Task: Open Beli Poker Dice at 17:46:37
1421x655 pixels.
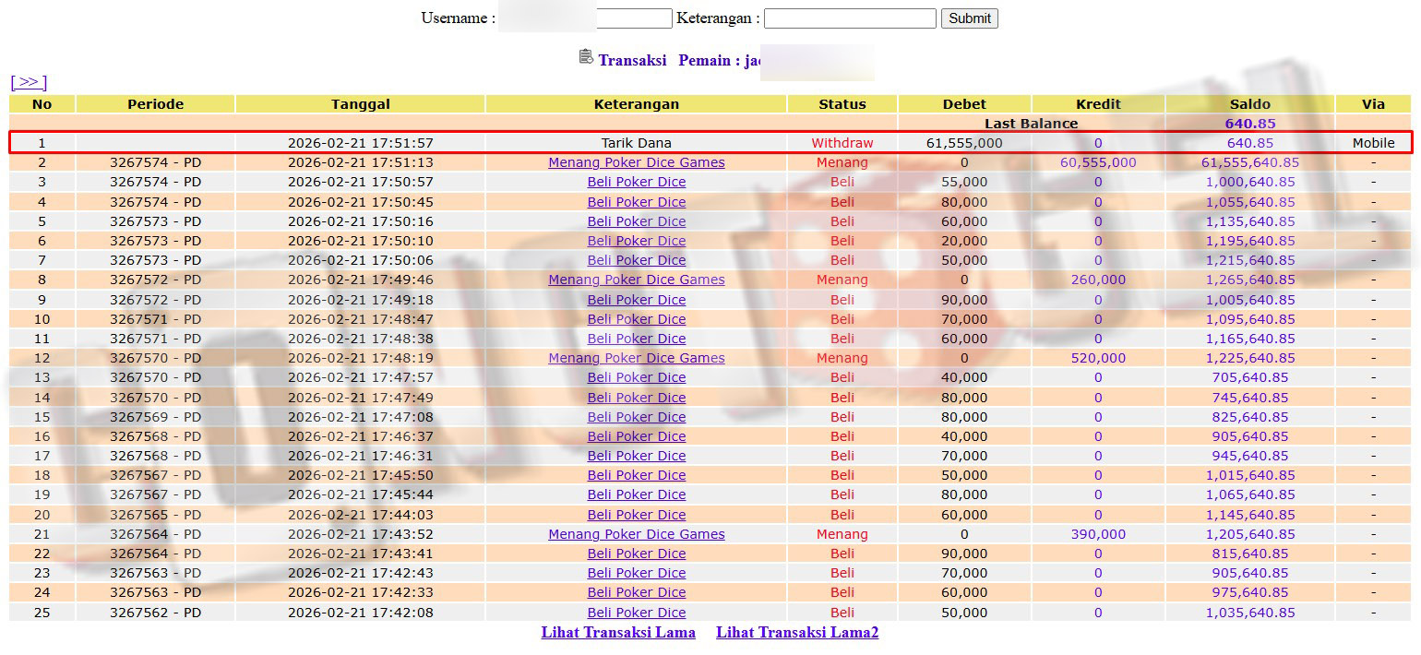Action: (637, 436)
